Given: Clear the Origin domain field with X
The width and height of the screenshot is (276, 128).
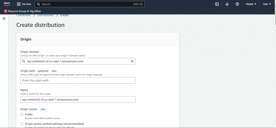Looking at the screenshot, I should tap(132, 61).
